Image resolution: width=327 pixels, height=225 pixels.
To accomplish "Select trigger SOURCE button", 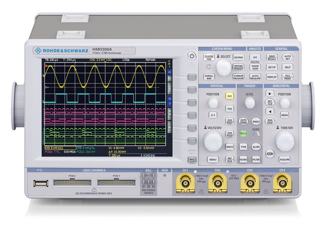I will click(243, 159).
